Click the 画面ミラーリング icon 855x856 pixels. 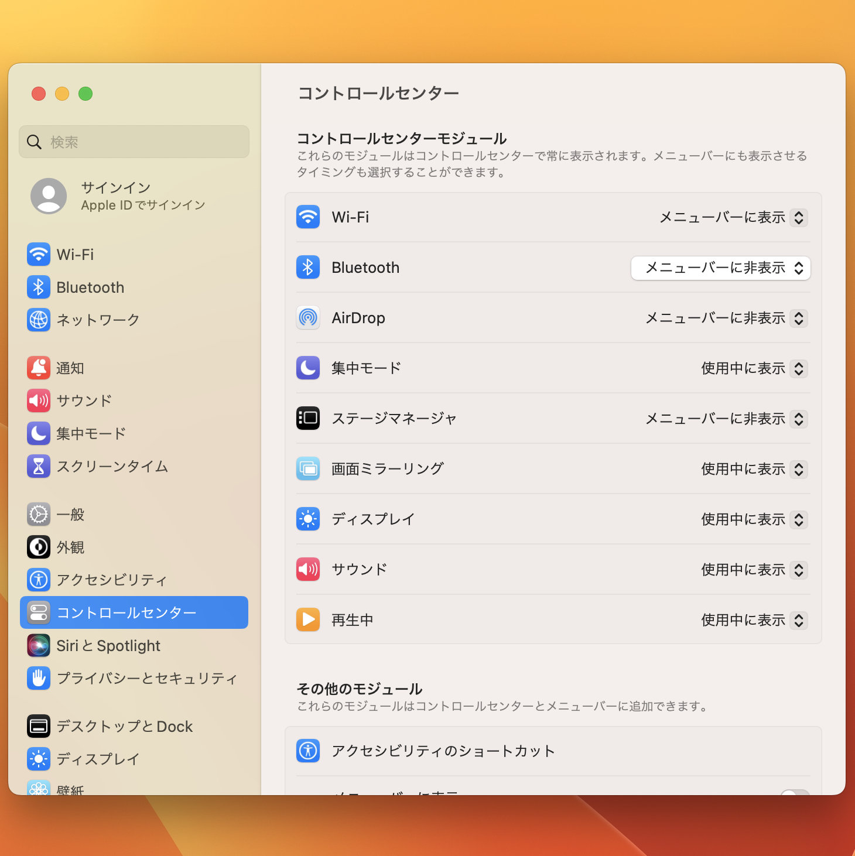coord(308,469)
